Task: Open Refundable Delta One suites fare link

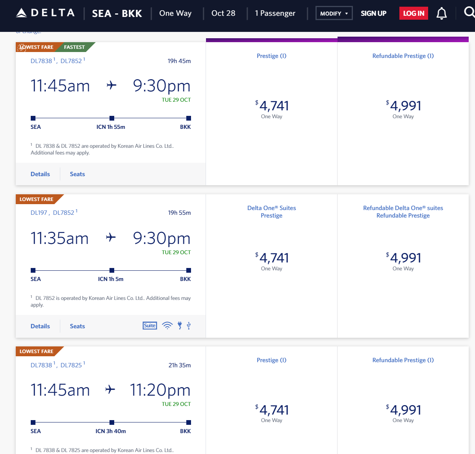Action: click(403, 212)
